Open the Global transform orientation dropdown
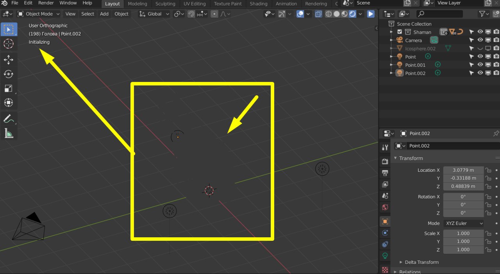500x274 pixels. point(154,14)
